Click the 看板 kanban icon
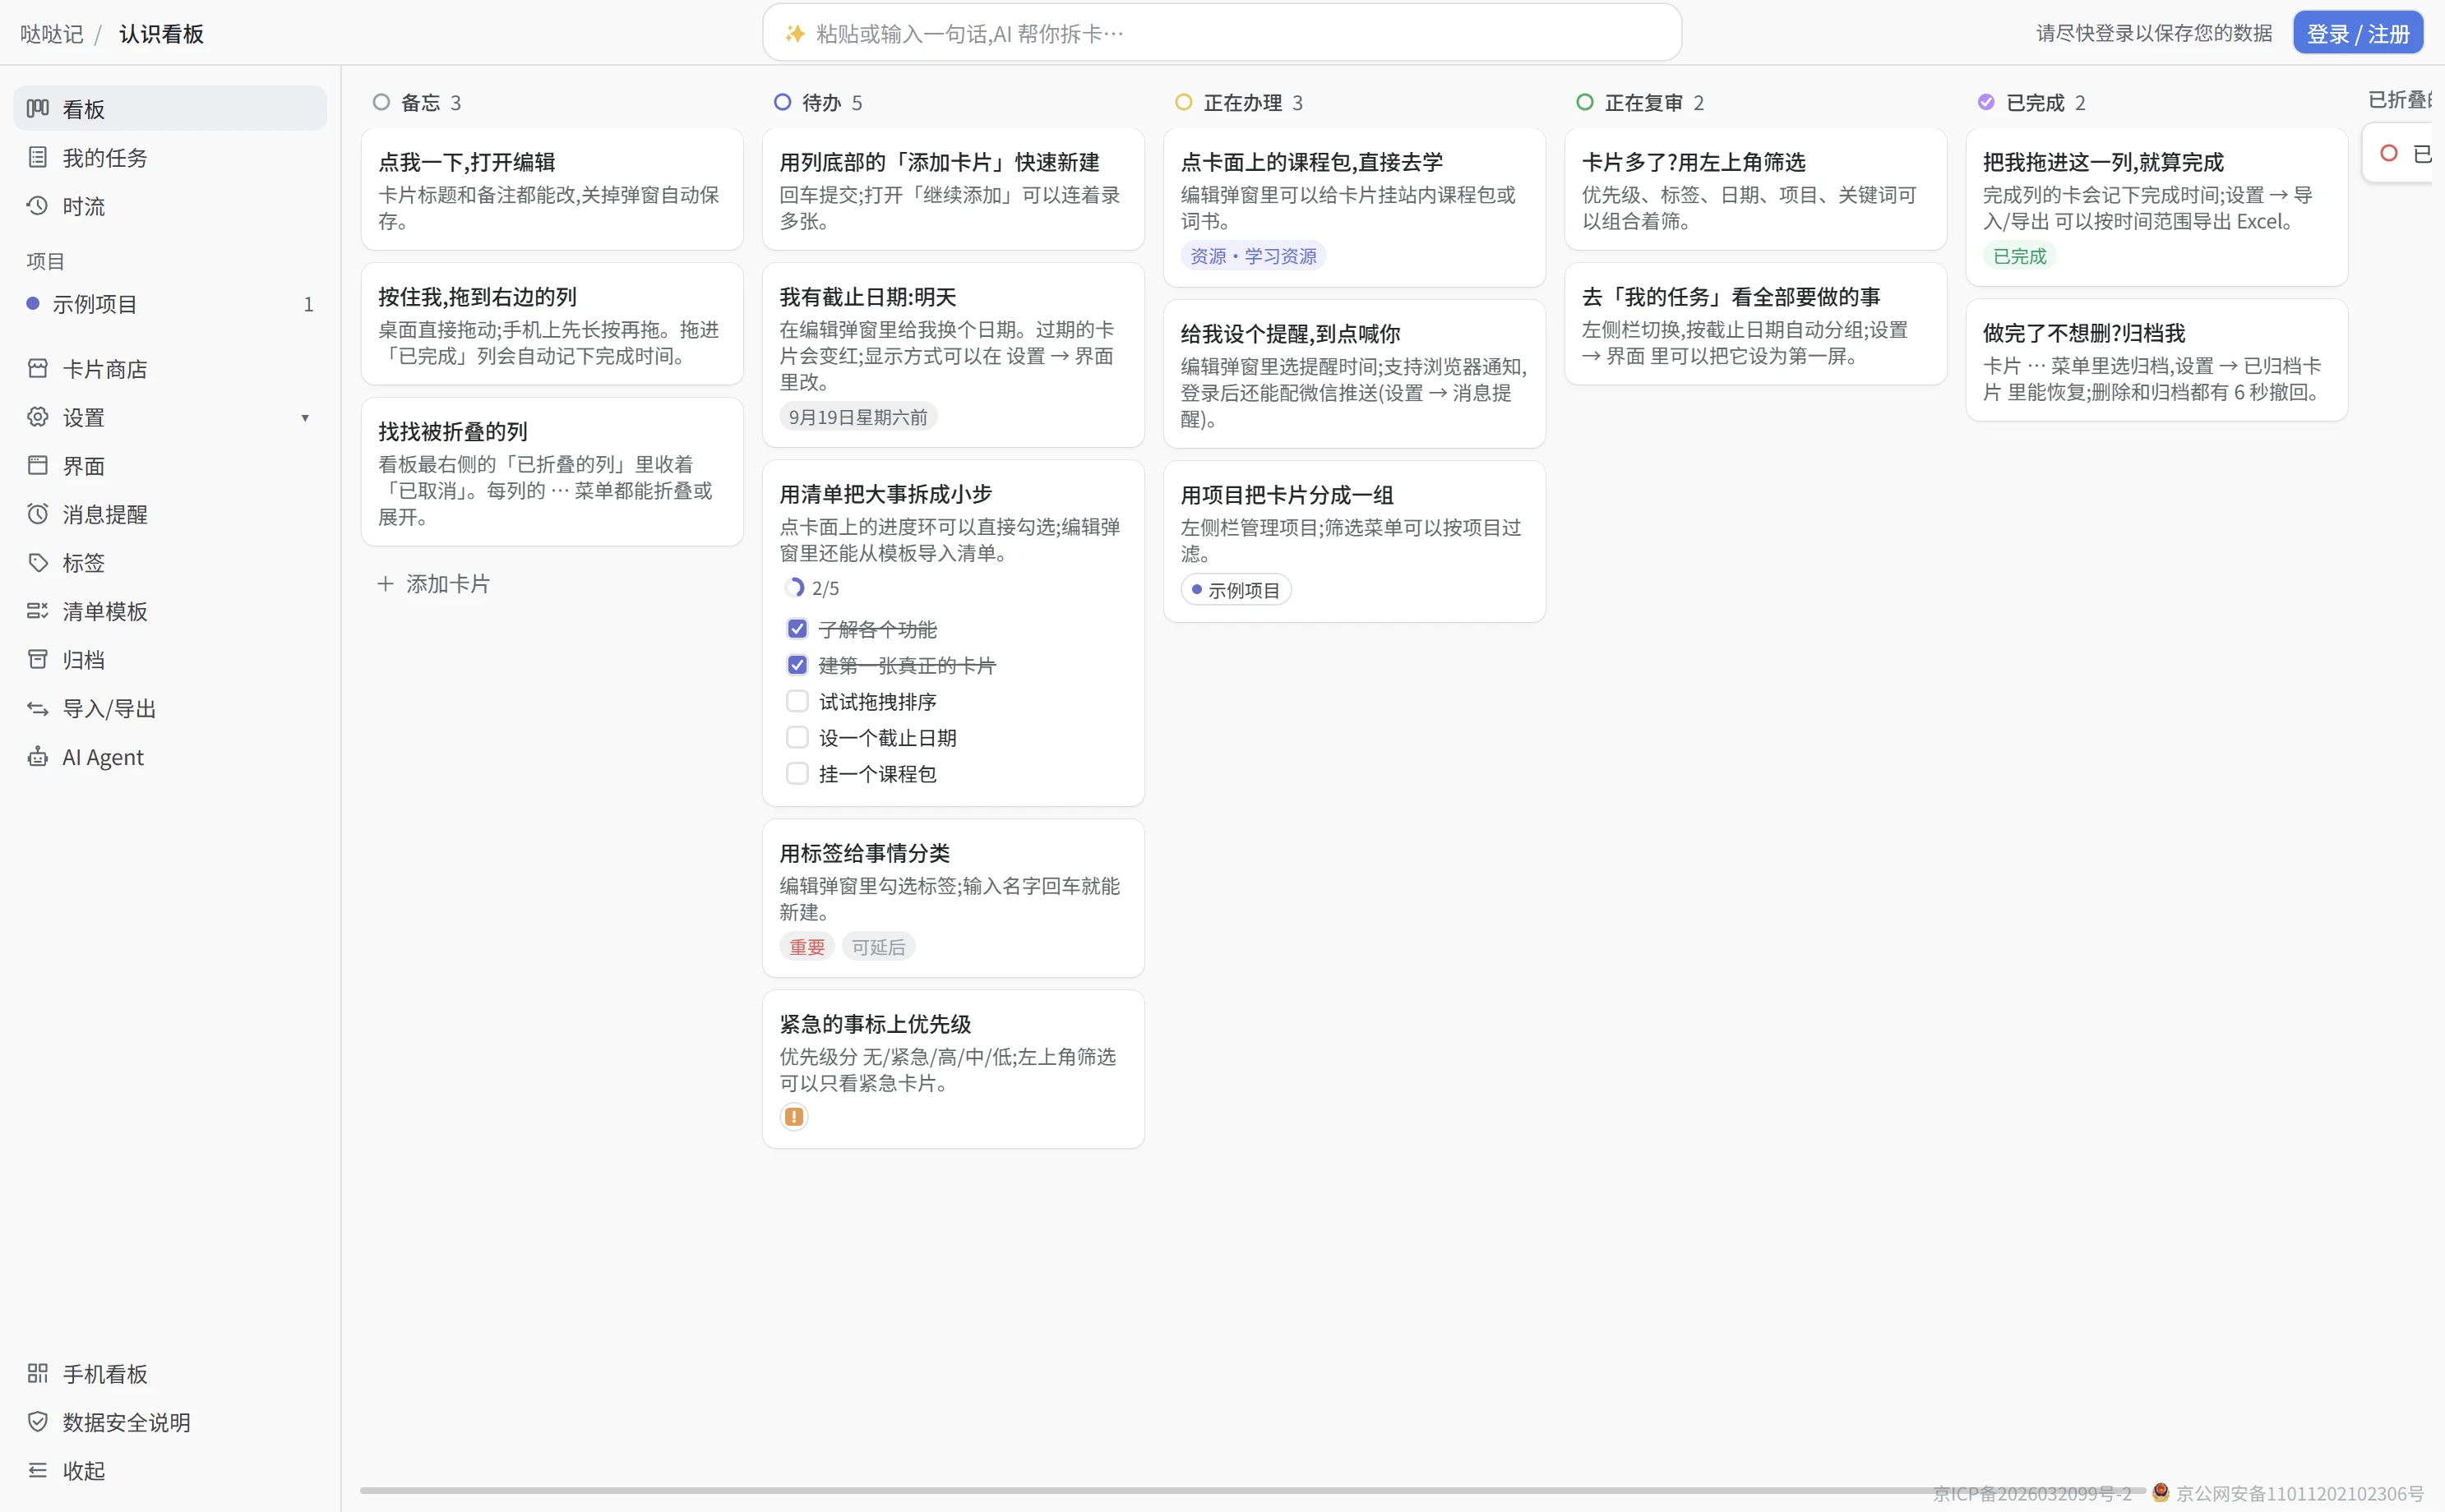The height and width of the screenshot is (1512, 2445). pos(38,108)
